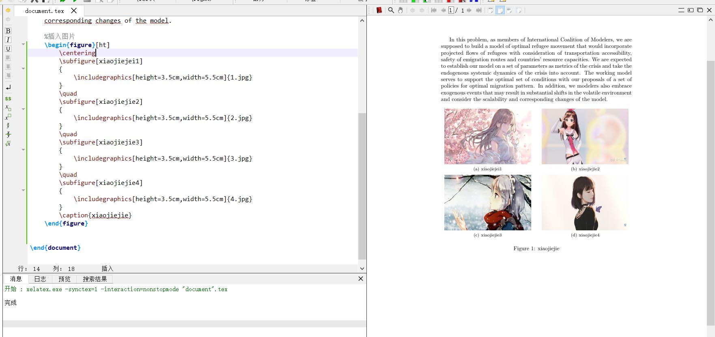This screenshot has height=337, width=715.
Task: Go to the previous page in the PDF viewer
Action: pyautogui.click(x=443, y=10)
